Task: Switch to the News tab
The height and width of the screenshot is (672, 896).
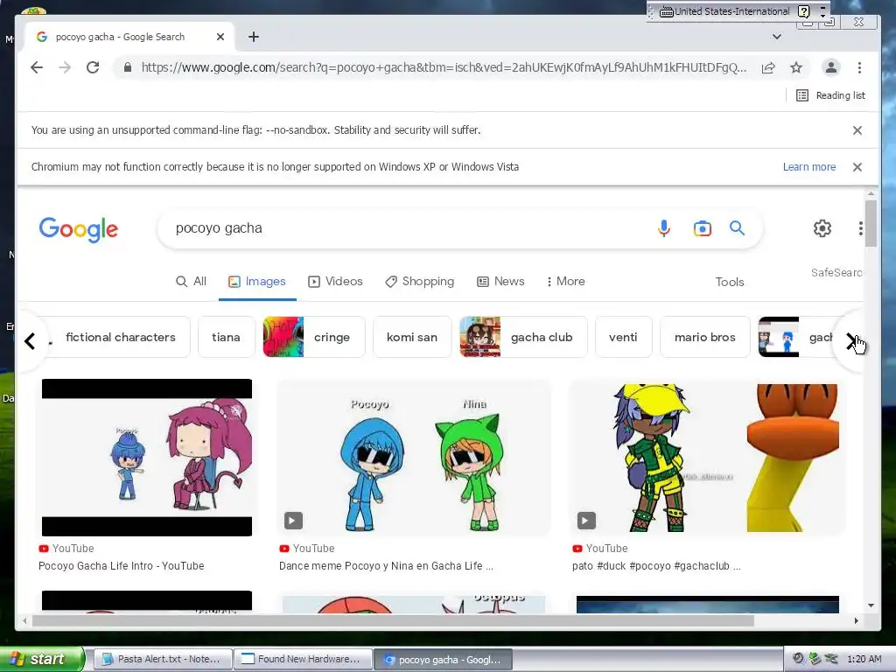Action: [x=500, y=281]
